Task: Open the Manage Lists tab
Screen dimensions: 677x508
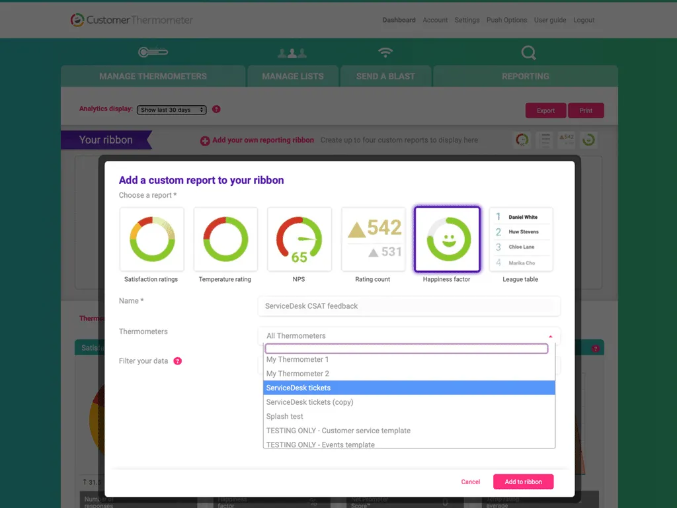Action: click(293, 77)
